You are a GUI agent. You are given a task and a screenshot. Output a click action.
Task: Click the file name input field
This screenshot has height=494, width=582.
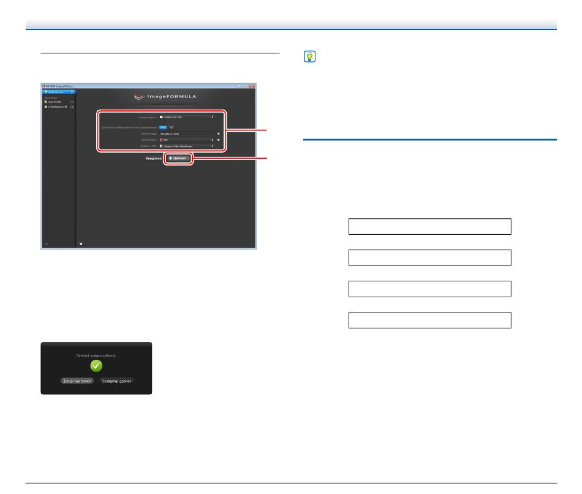(187, 134)
